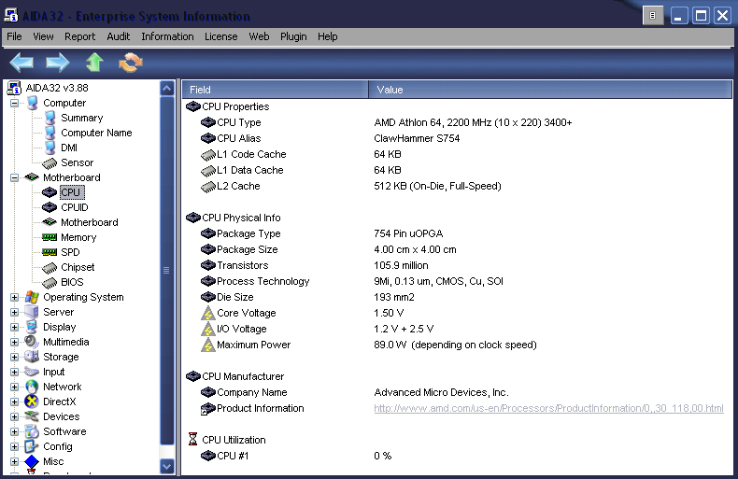This screenshot has width=738, height=479.
Task: Select the Maximum Power row
Action: 457,345
